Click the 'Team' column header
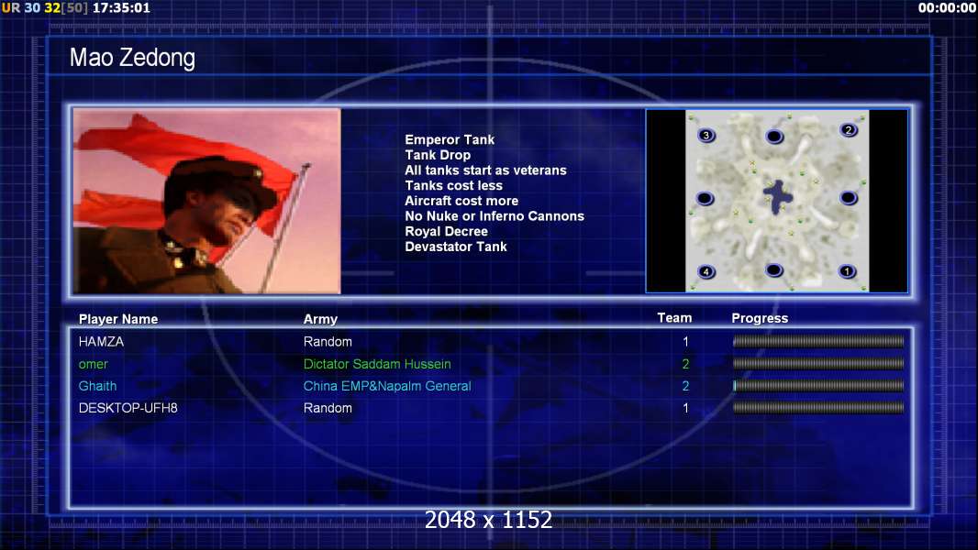Viewport: 978px width, 550px height. [675, 318]
